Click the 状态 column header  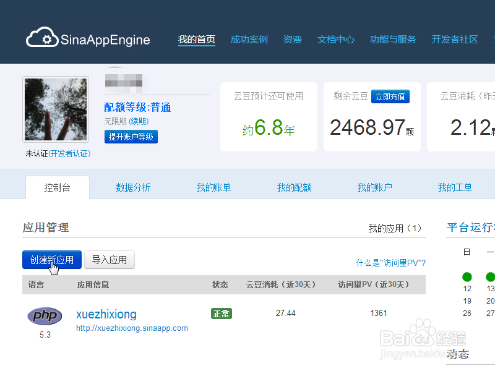click(220, 285)
